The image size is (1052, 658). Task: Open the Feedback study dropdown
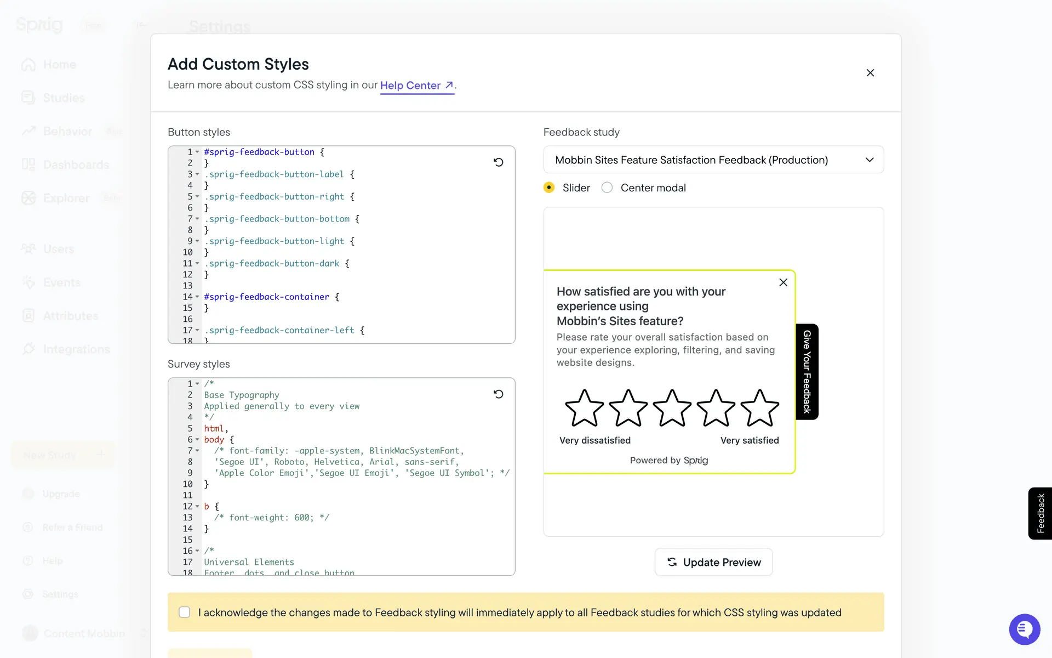coord(713,160)
